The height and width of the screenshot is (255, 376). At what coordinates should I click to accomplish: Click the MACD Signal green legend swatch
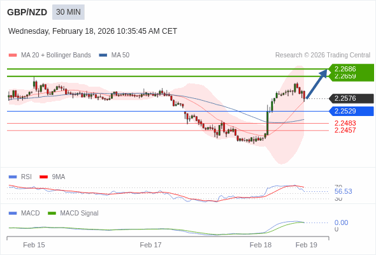[52, 214]
